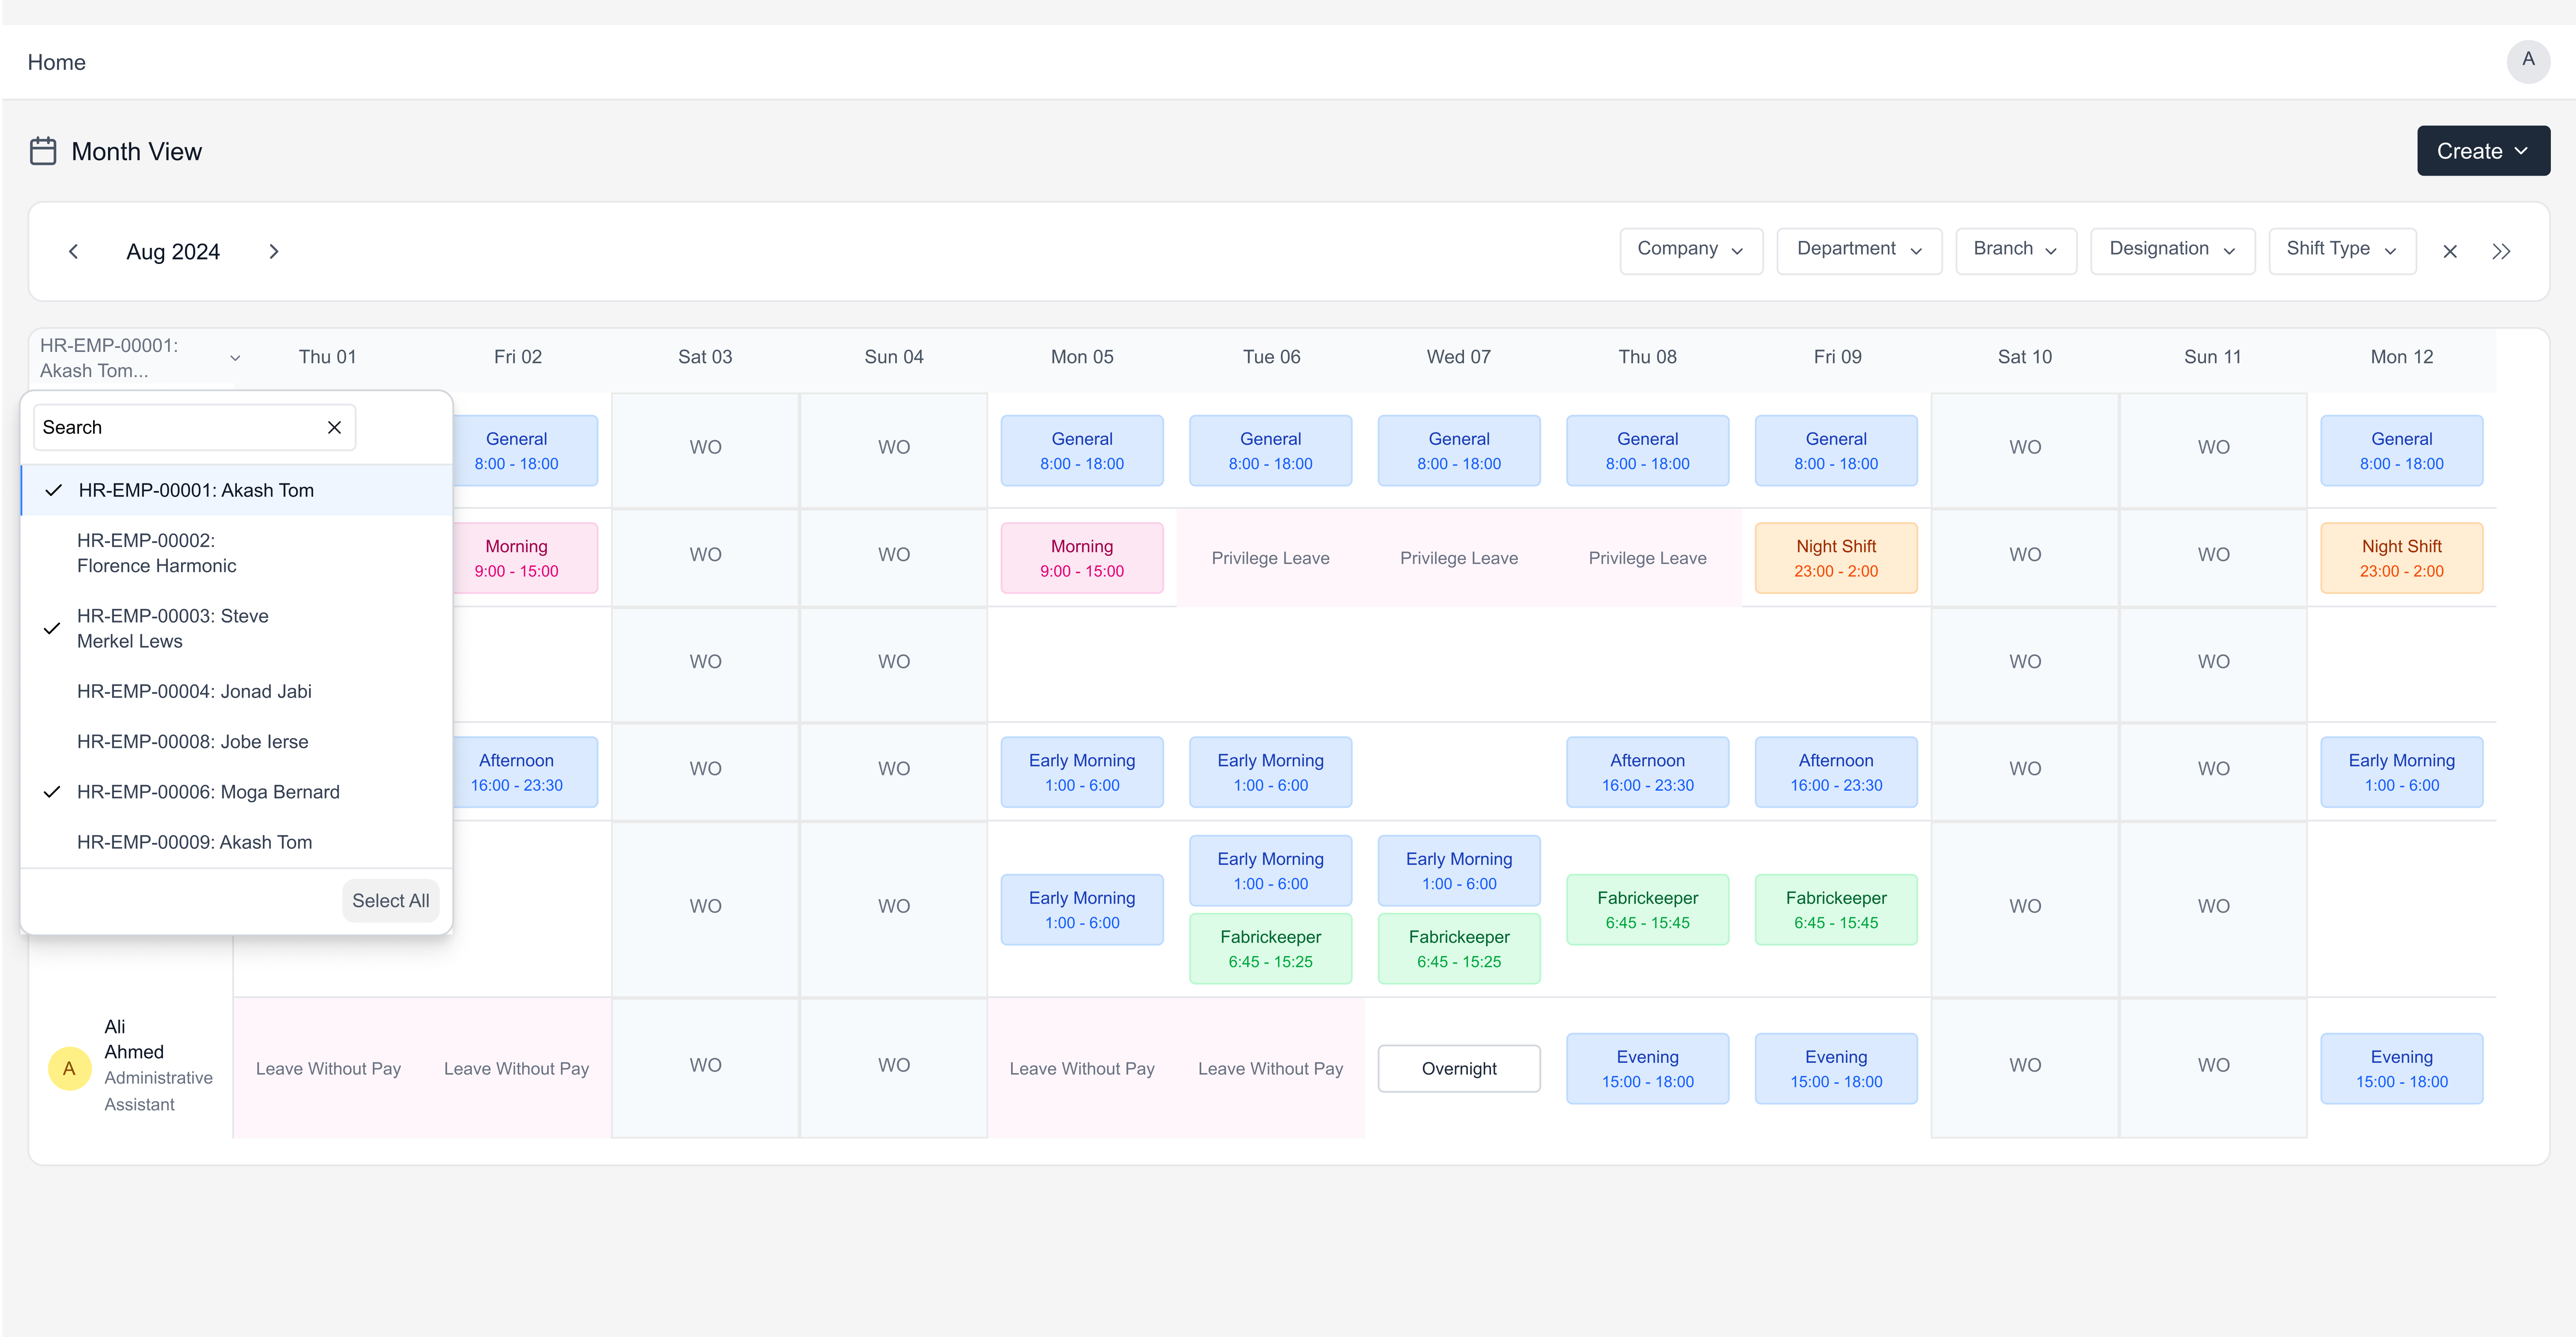
Task: Go to next month arrow
Action: click(273, 251)
